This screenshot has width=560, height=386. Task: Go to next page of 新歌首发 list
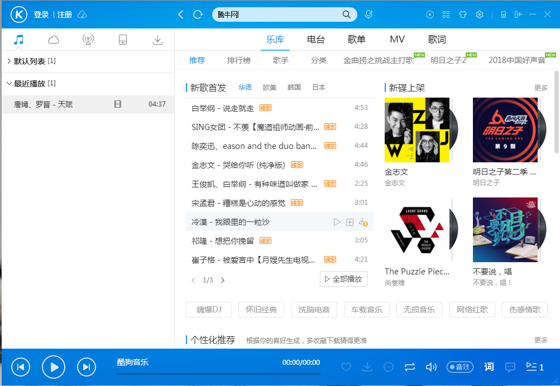pos(222,280)
